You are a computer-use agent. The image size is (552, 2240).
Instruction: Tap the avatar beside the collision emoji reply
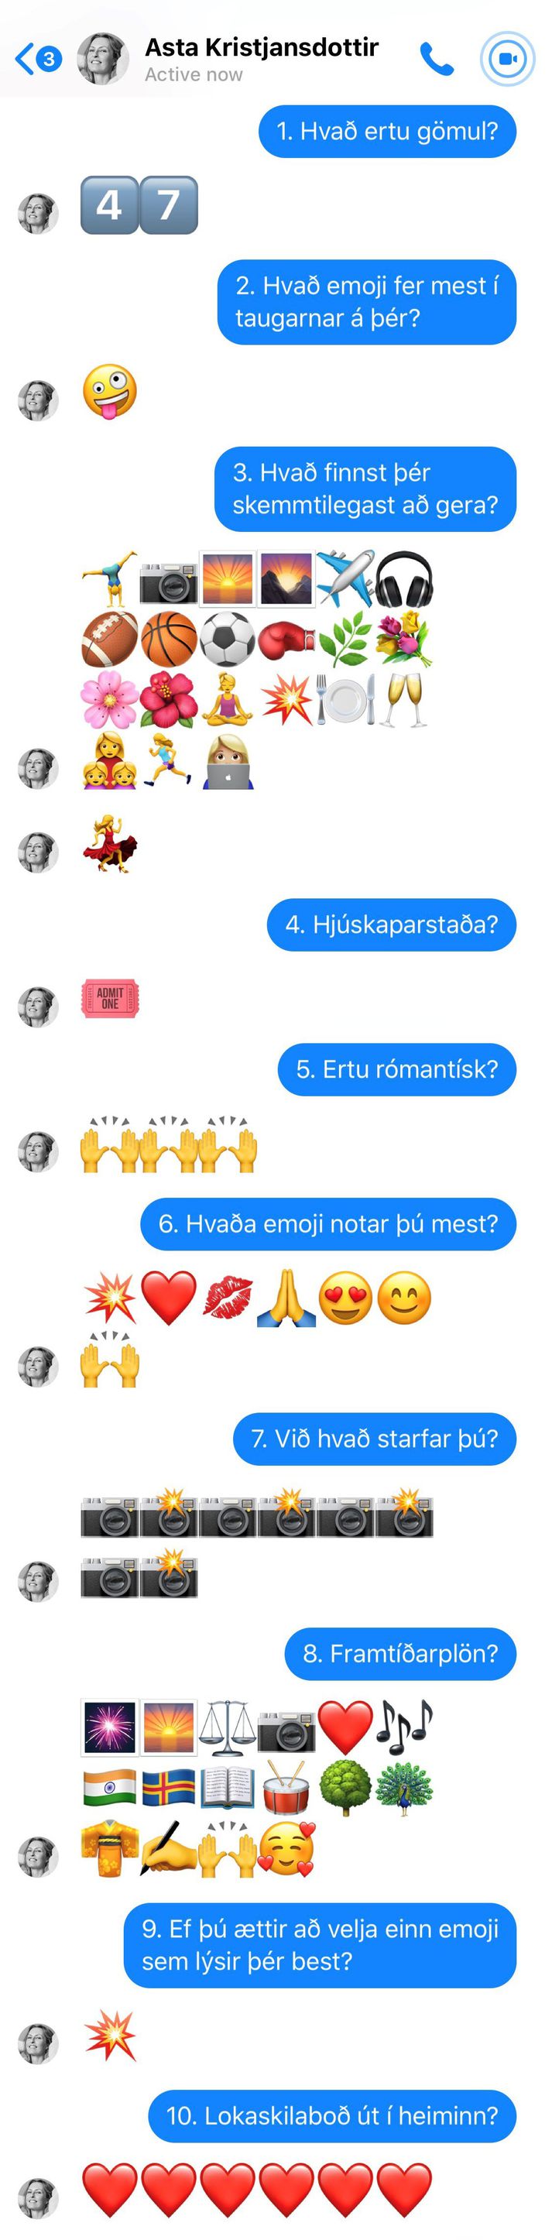pos(37,2044)
